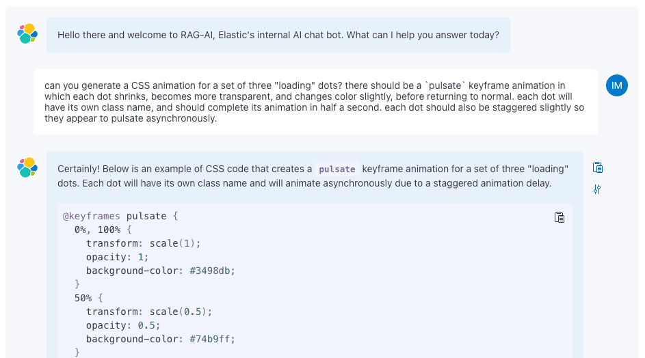
Task: Click the word "pulsate" after @keyframes
Action: click(x=146, y=216)
